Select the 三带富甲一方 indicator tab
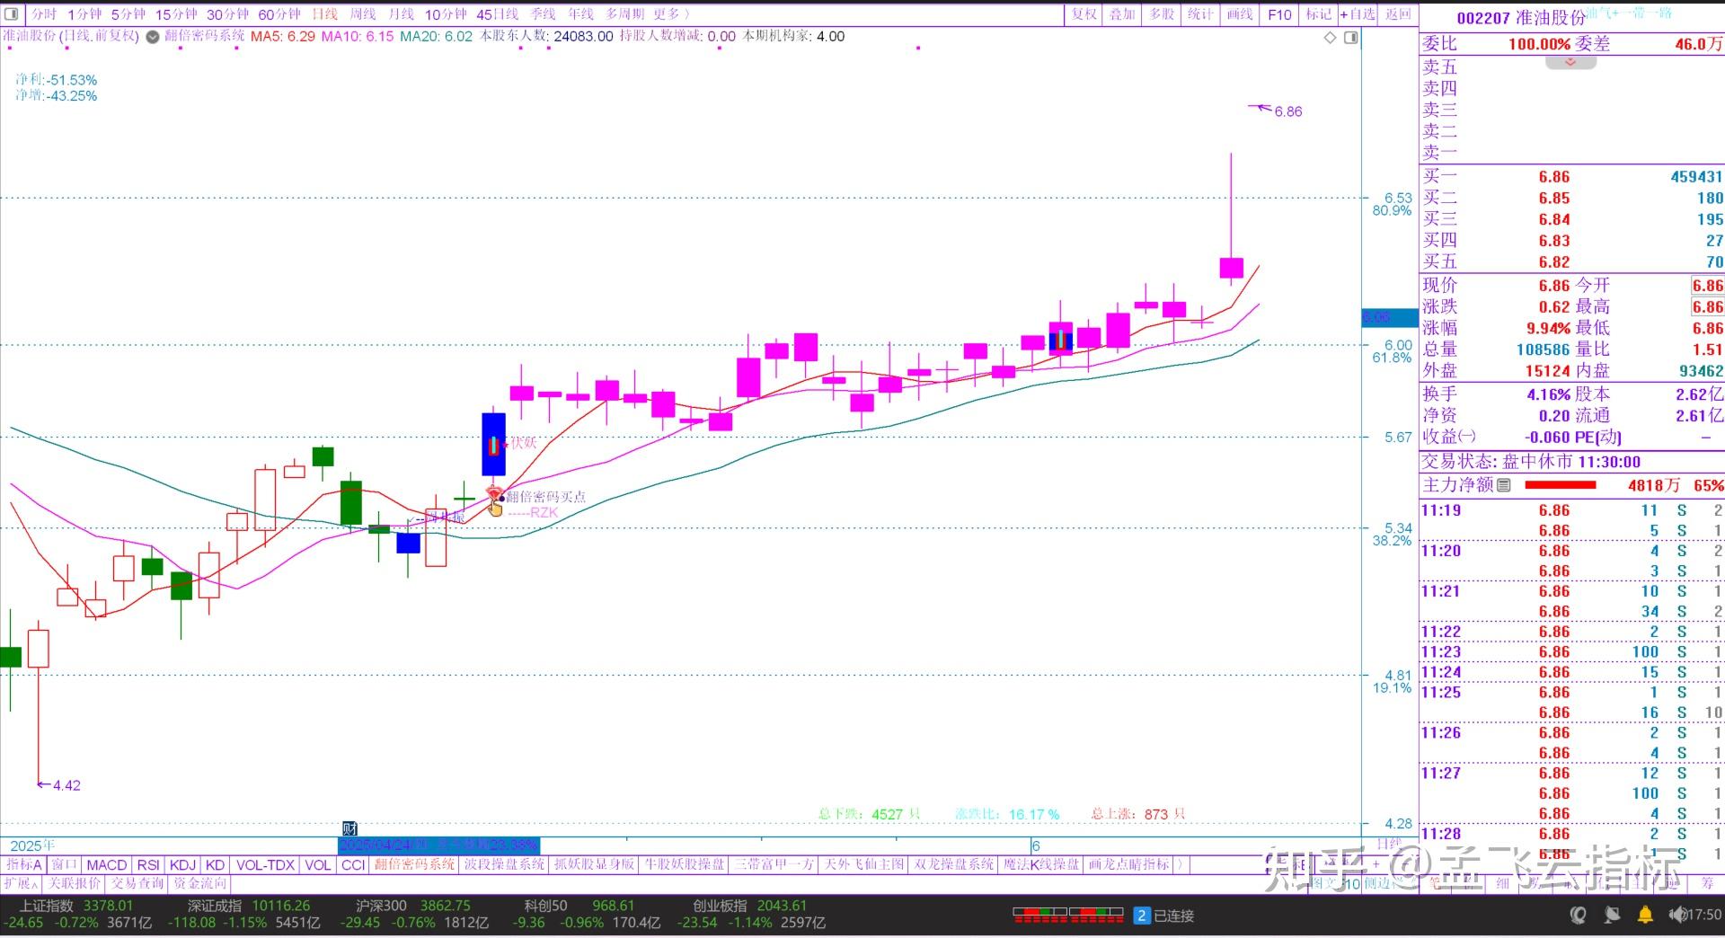The height and width of the screenshot is (938, 1725). pos(774,864)
